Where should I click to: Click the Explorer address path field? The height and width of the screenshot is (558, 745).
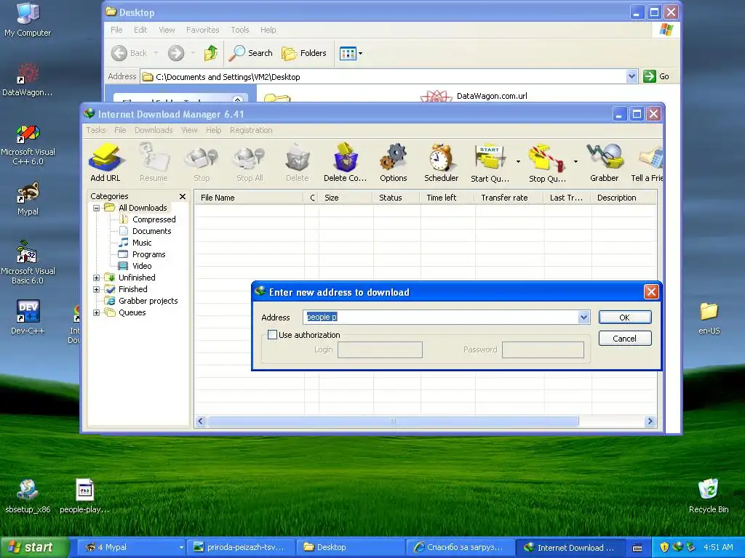(383, 76)
